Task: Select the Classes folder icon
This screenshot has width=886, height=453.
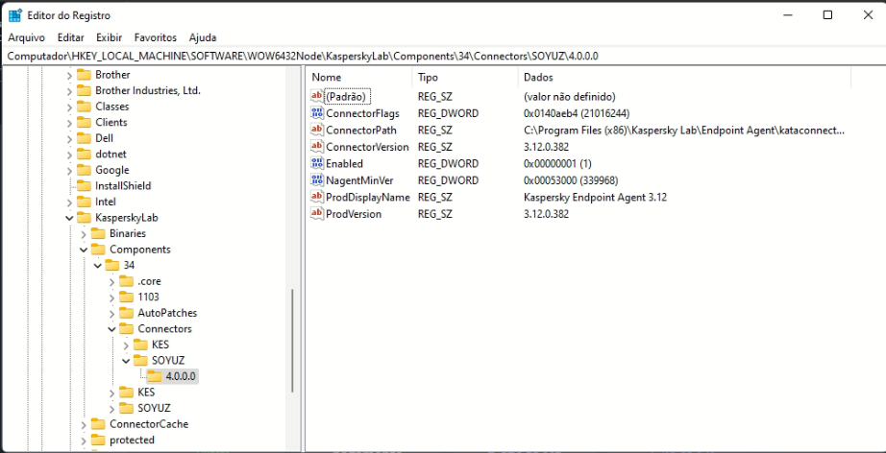Action: pos(85,107)
